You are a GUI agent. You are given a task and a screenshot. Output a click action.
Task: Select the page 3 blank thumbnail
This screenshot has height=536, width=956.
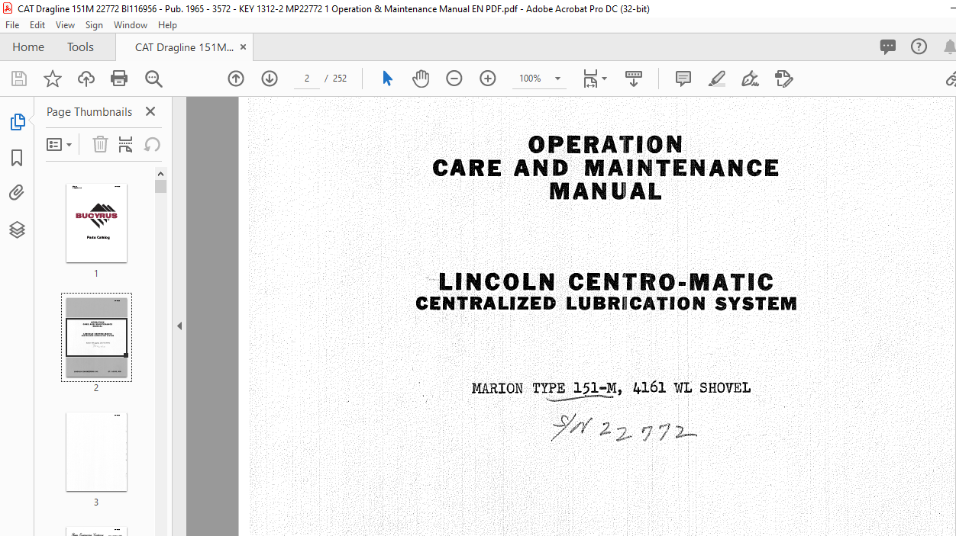(96, 451)
